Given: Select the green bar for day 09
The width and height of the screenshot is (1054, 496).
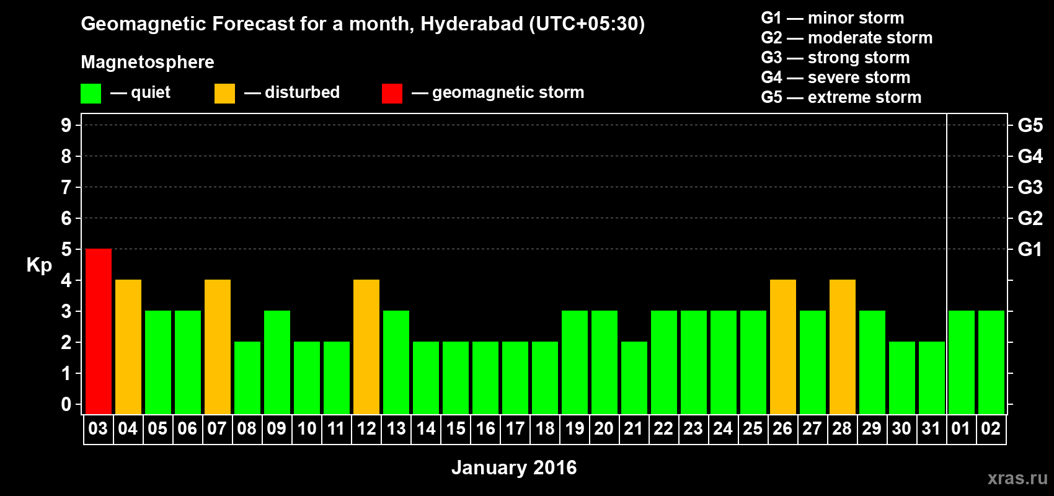Looking at the screenshot, I should pos(277,362).
